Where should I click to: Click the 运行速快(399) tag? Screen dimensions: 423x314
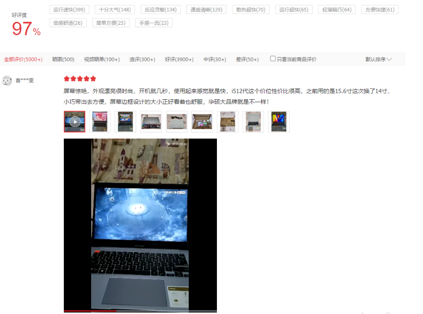[68, 9]
